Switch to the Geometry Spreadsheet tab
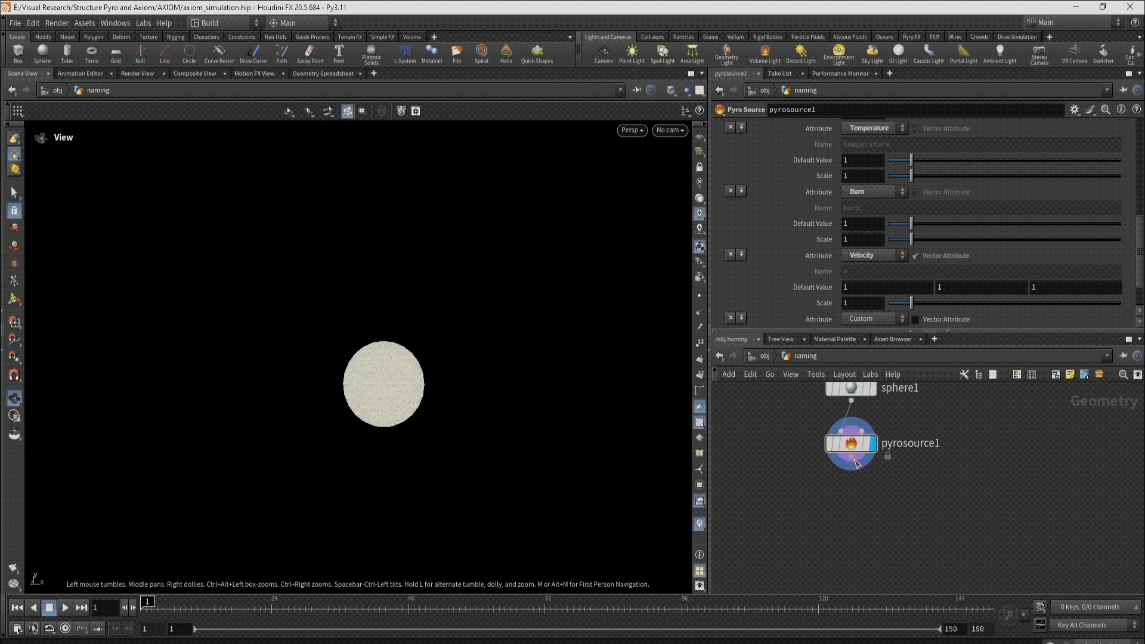The width and height of the screenshot is (1145, 644). tap(323, 73)
